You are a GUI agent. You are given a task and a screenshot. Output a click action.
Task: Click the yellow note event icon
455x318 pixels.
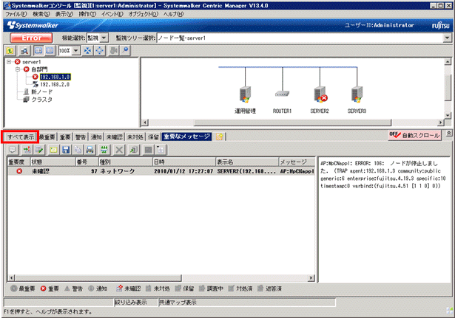(54, 150)
